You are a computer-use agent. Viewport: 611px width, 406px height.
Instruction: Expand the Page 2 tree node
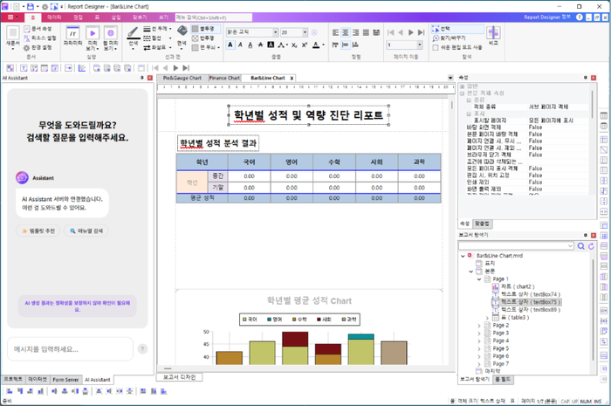pyautogui.click(x=479, y=326)
